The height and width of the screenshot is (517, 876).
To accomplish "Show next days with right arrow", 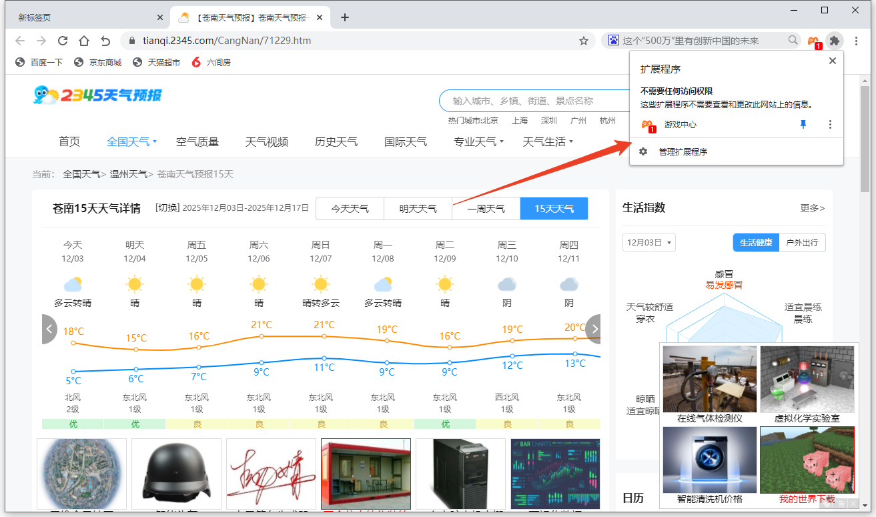I will (592, 329).
